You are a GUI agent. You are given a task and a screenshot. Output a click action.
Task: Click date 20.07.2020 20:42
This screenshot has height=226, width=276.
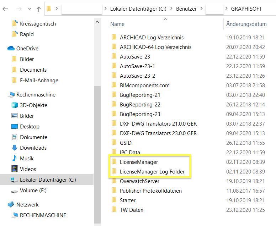coord(245,47)
